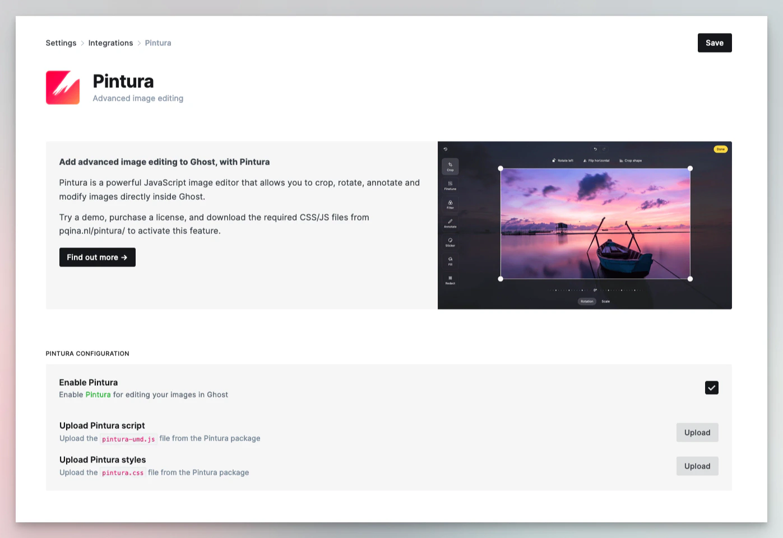
Task: Upload the Pintura styles file
Action: [697, 466]
